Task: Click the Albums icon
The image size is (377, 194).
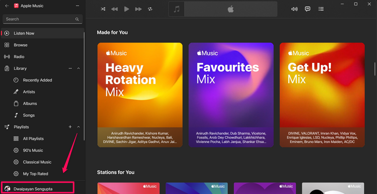Action: (x=16, y=104)
